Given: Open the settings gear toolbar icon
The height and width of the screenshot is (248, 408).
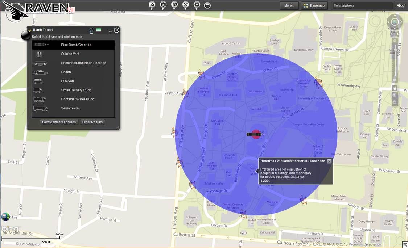Looking at the screenshot, I should click(x=197, y=4).
